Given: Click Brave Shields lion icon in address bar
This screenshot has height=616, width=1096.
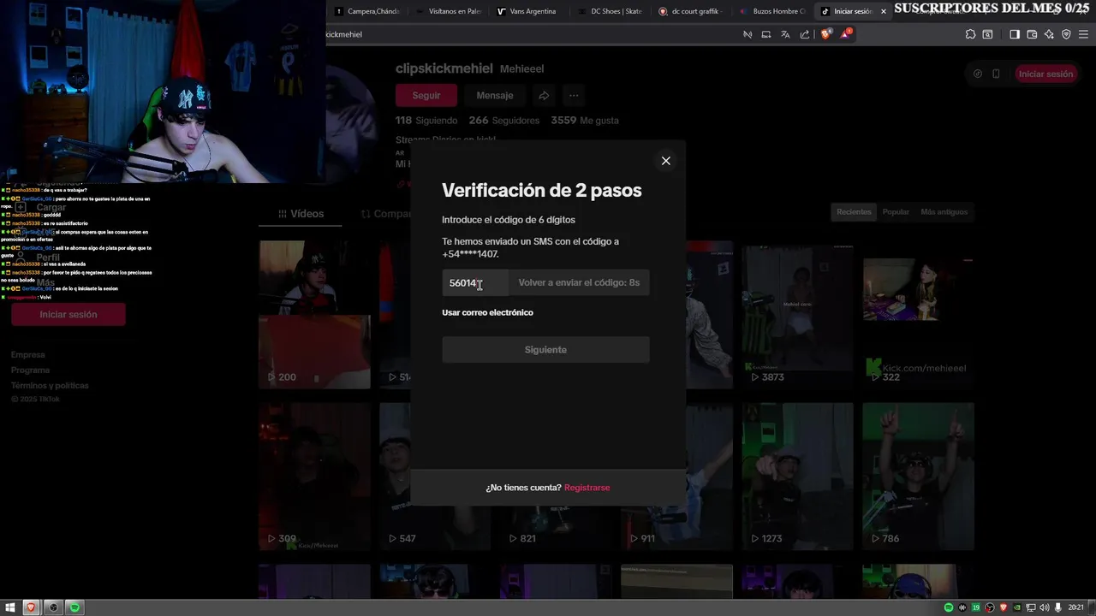Looking at the screenshot, I should click(825, 34).
